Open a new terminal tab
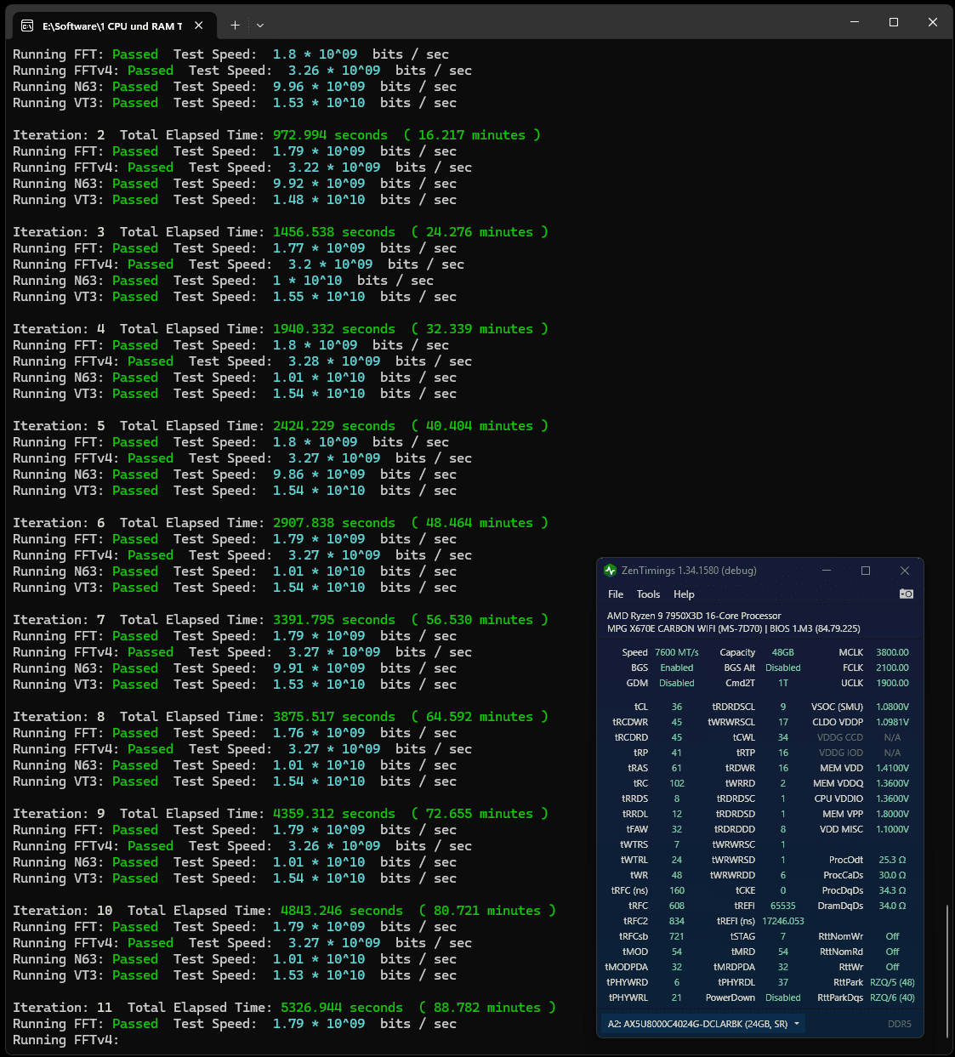This screenshot has height=1057, width=955. pos(235,26)
